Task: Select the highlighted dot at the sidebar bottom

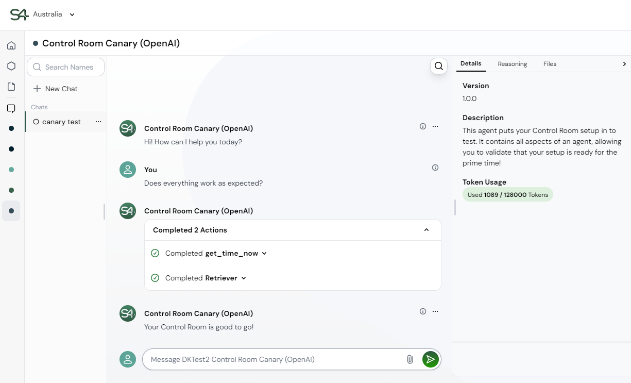Action: [11, 211]
